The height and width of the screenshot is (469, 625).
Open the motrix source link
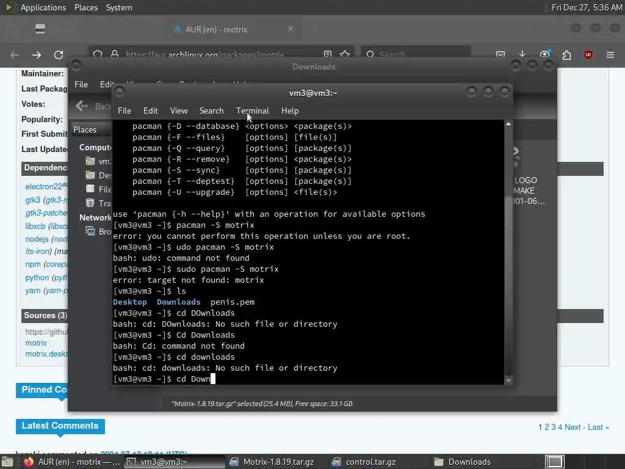coord(36,343)
